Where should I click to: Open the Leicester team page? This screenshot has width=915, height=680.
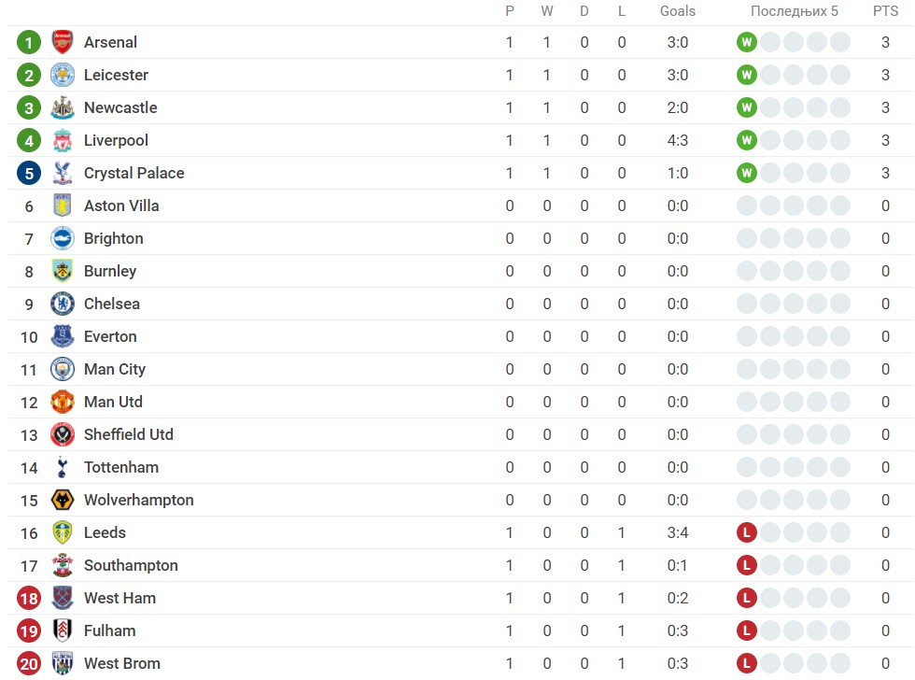116,75
